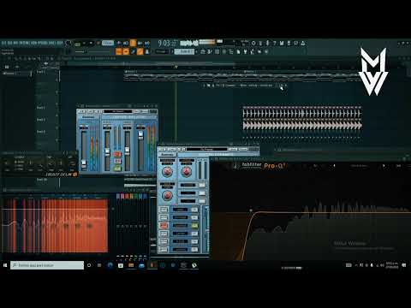Select the Track 16 header in the playlist
The width and height of the screenshot is (411, 308).
coord(47,182)
